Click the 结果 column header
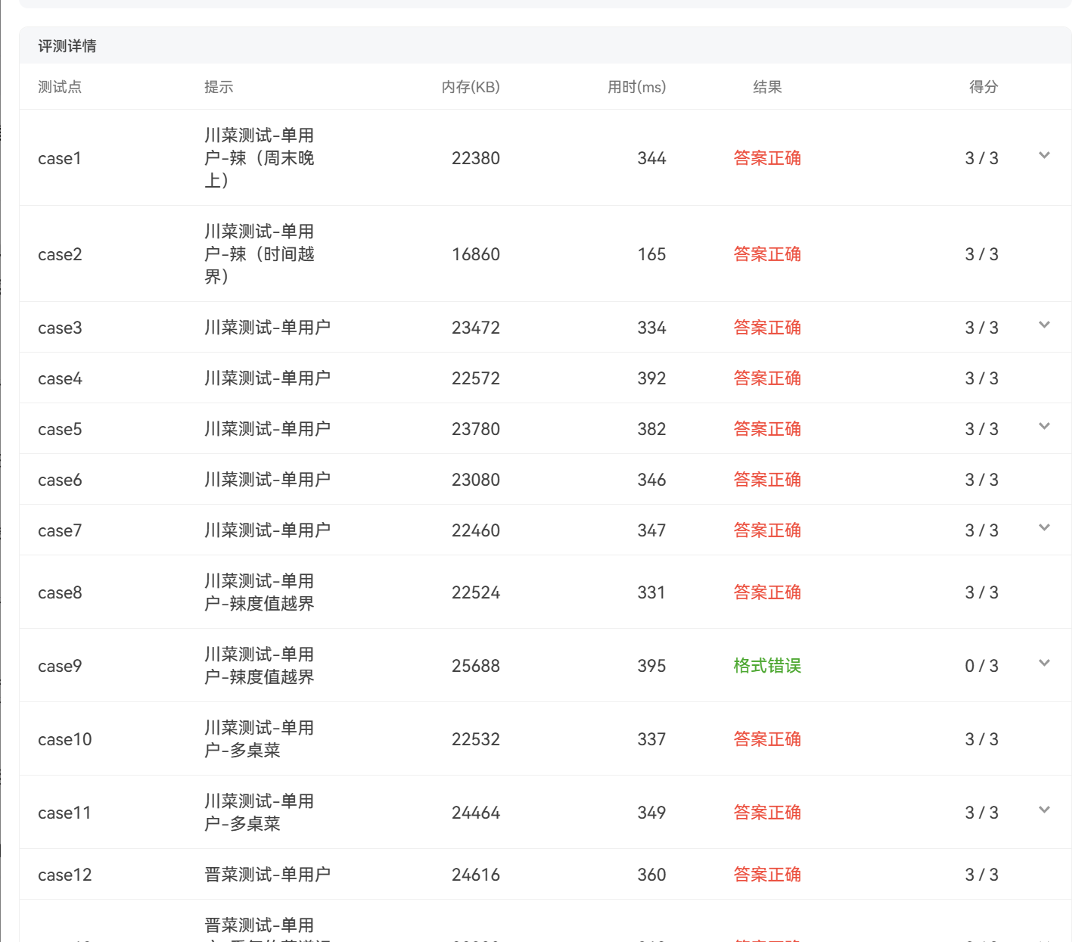The height and width of the screenshot is (942, 1088). 767,87
